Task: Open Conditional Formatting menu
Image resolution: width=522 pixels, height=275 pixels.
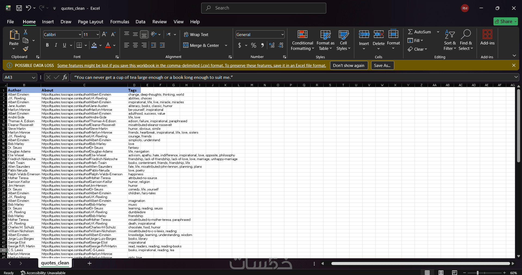Action: tap(302, 40)
